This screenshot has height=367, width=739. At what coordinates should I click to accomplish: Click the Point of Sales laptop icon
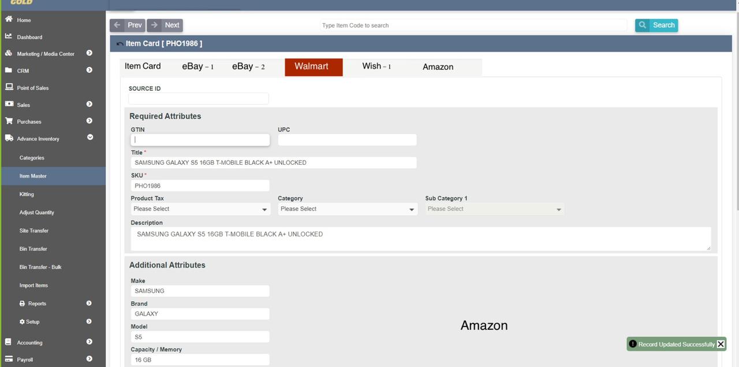(x=9, y=87)
